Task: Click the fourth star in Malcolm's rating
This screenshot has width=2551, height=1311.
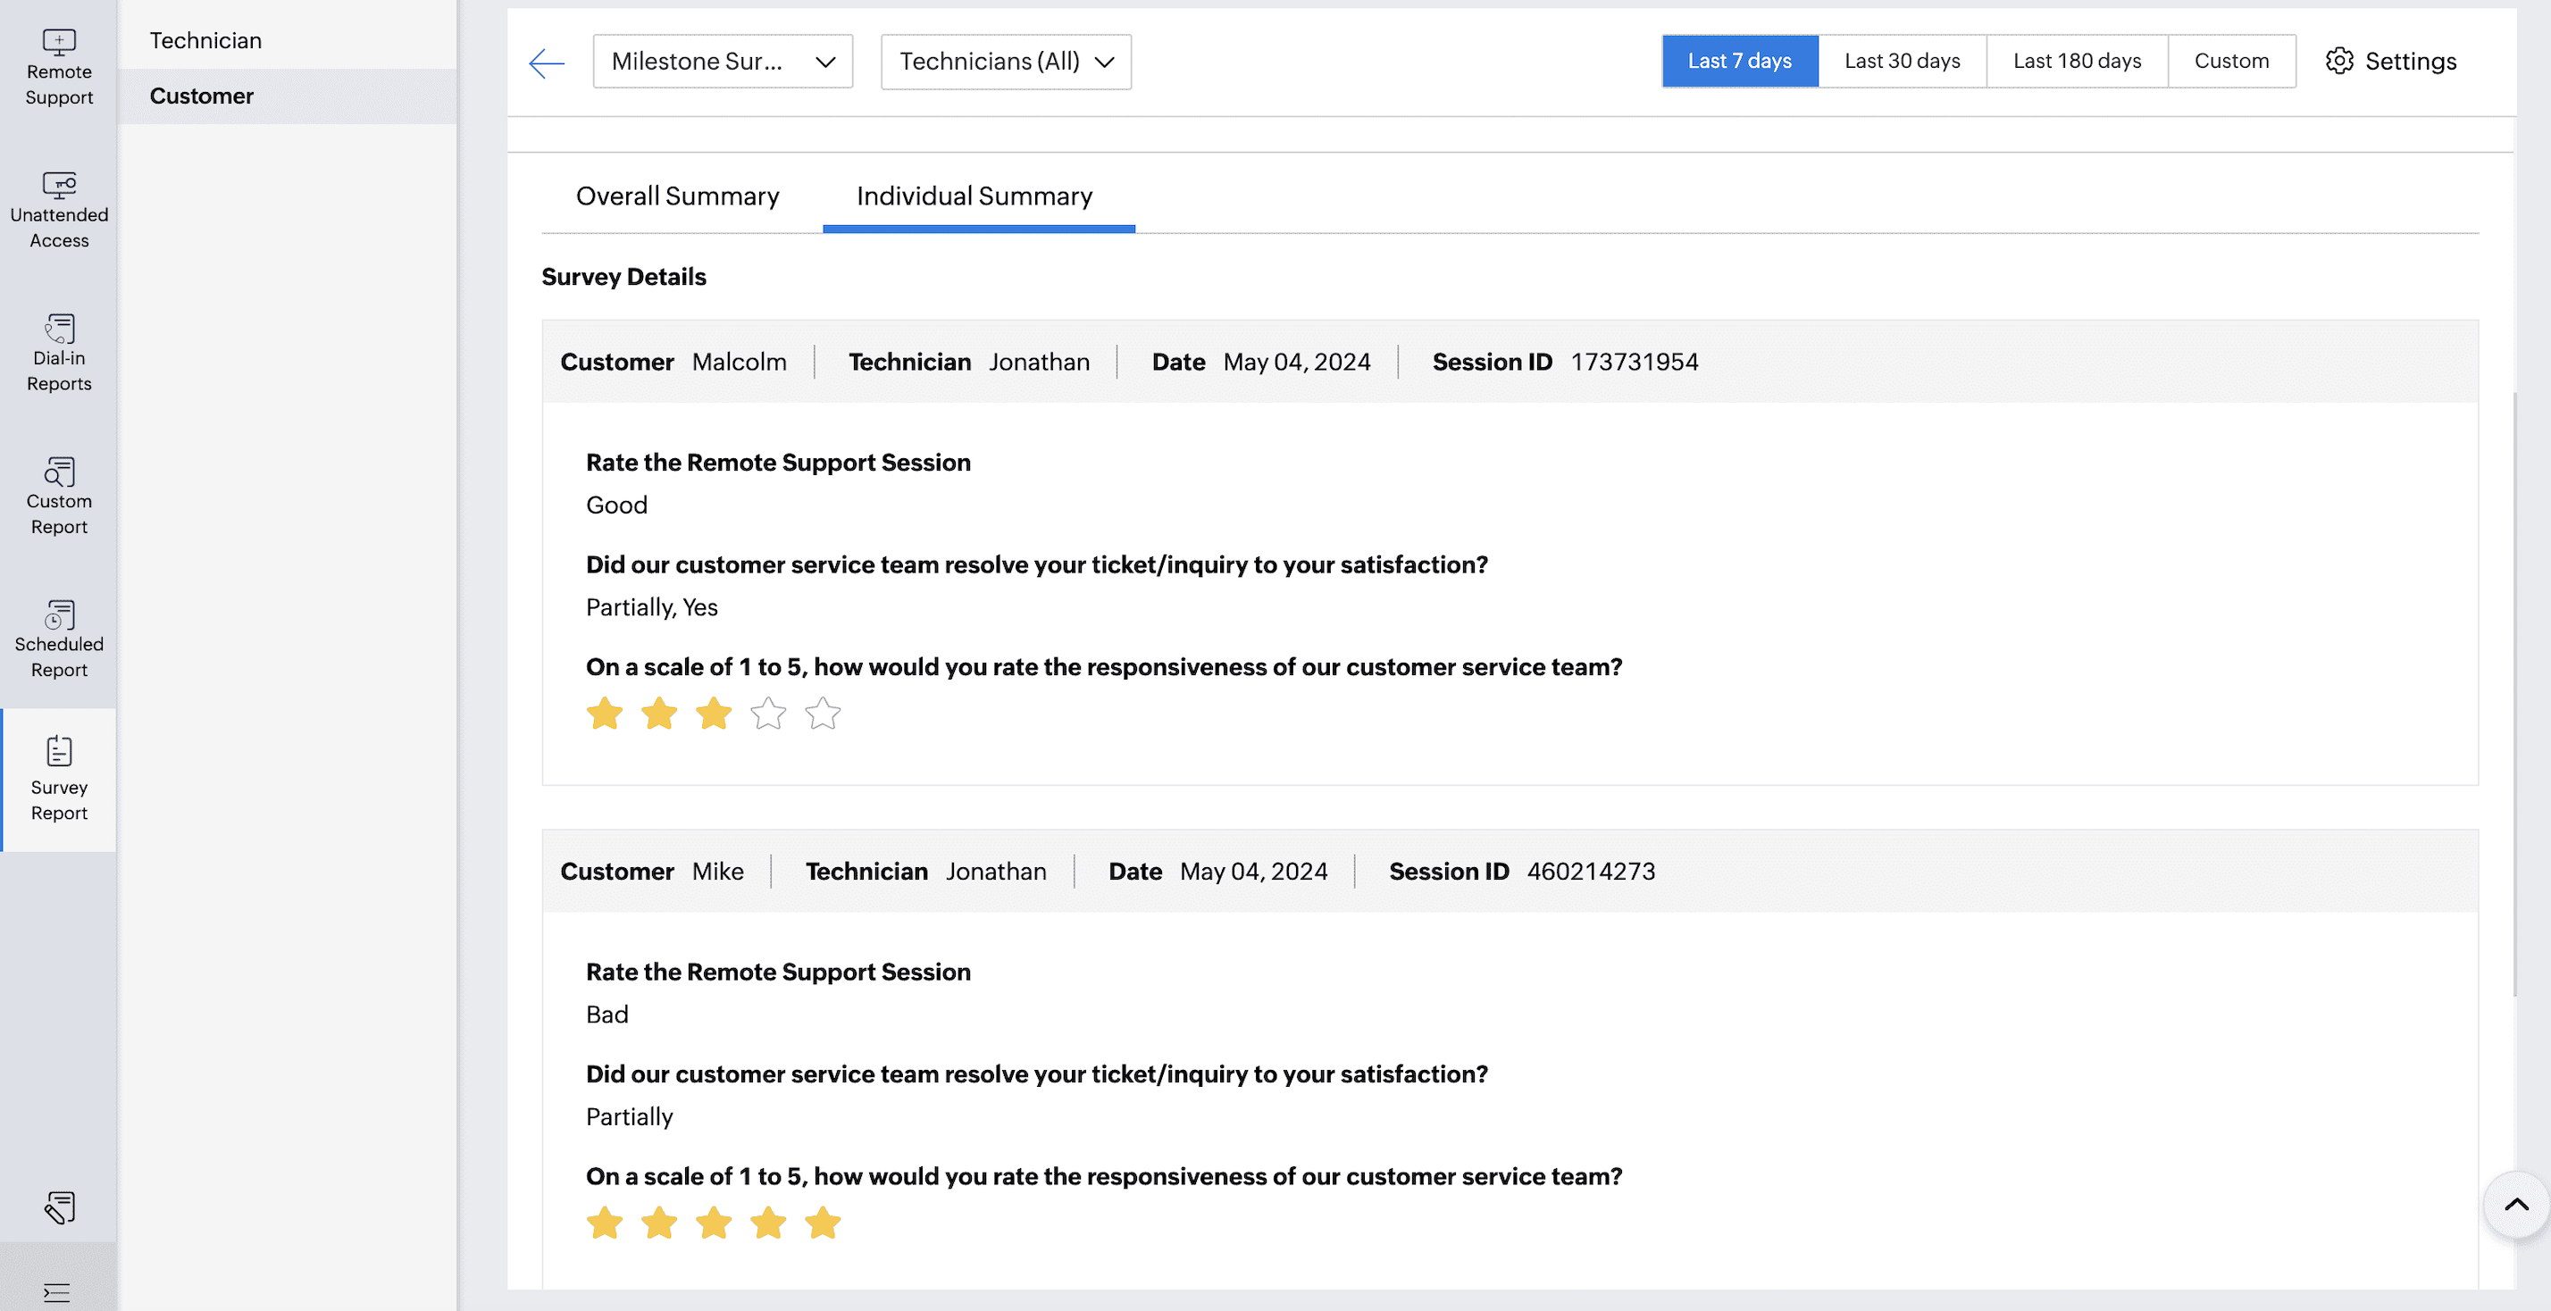Action: (x=767, y=714)
